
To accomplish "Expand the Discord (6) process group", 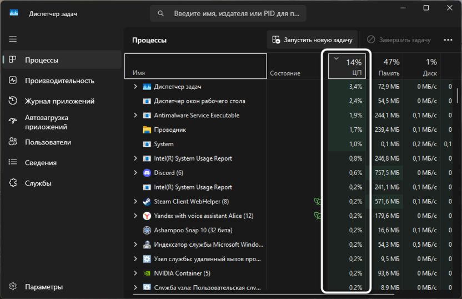I will click(135, 173).
